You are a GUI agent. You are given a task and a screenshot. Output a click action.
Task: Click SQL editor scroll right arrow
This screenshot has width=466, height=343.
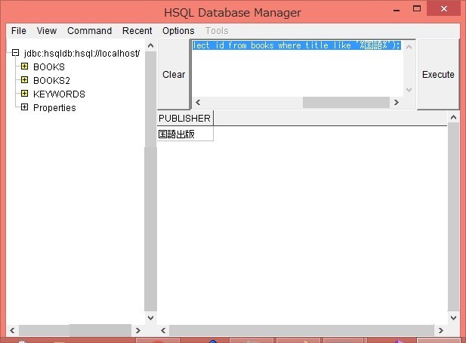point(397,102)
